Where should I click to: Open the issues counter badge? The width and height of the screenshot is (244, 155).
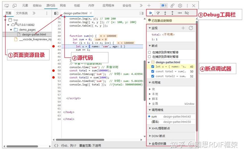coord(164,6)
